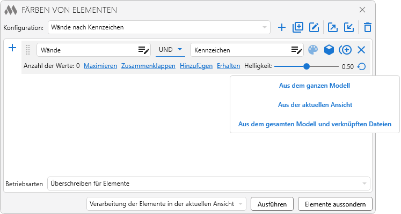Add a new rule with left plus icon
Viewport: 401px width, 214px height.
[x=13, y=48]
